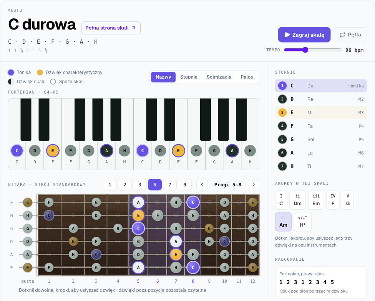
Task: Play A dot at fret 7 on D string
Action: point(176,241)
